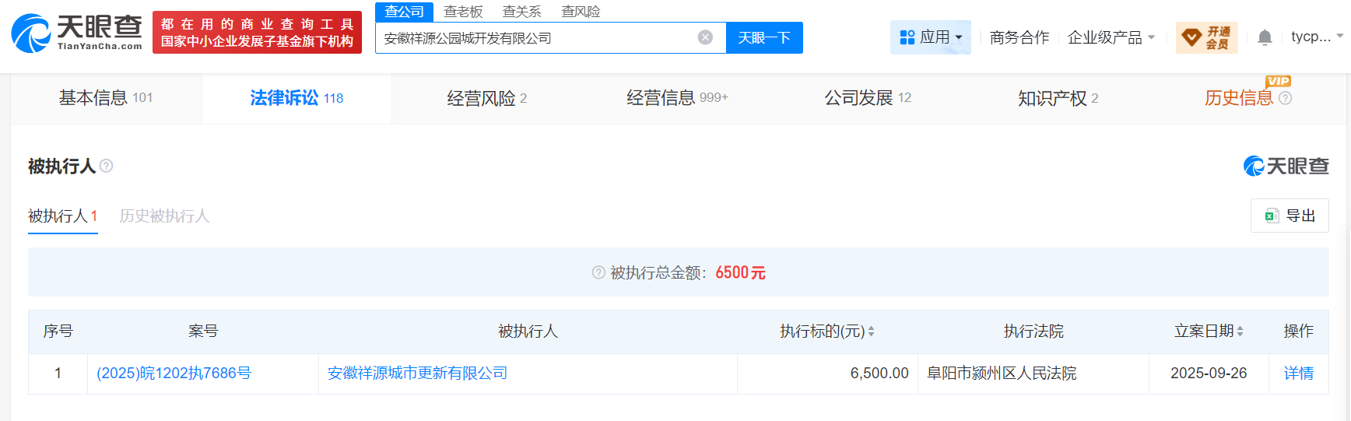Click the 6500元 total amount text
This screenshot has width=1351, height=421.
[x=740, y=272]
